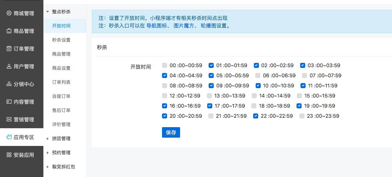Check the 15:00~15:59 time slot

click(299, 96)
